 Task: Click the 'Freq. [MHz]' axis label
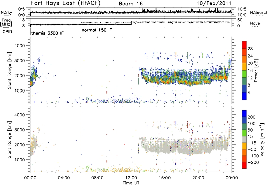7,22
